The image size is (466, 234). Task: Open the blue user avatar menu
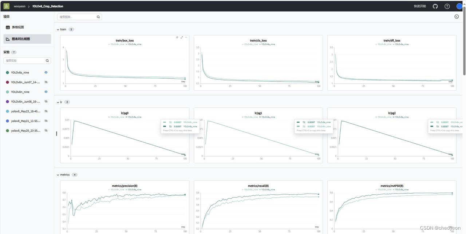[x=459, y=6]
